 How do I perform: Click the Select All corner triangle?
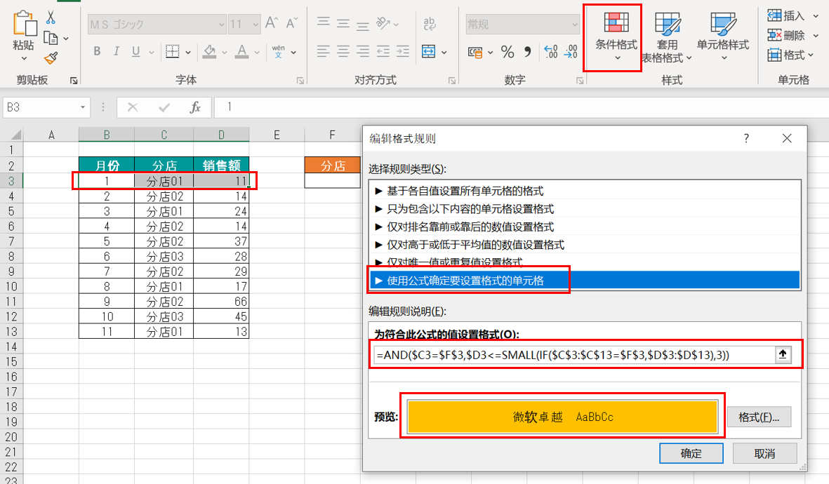click(x=16, y=135)
